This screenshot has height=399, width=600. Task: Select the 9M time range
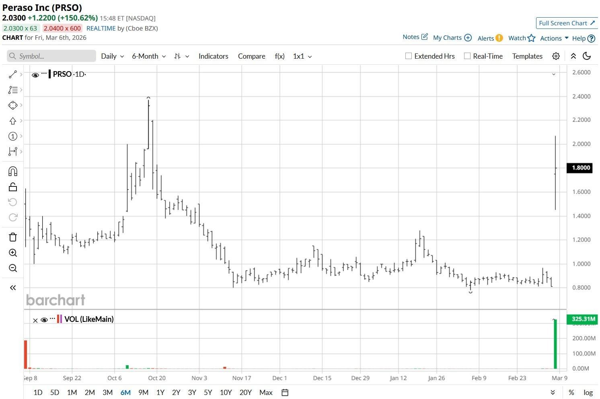143,393
